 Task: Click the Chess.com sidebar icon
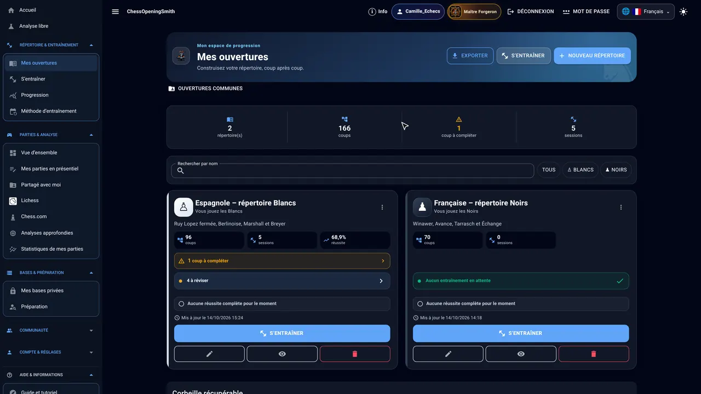point(13,217)
